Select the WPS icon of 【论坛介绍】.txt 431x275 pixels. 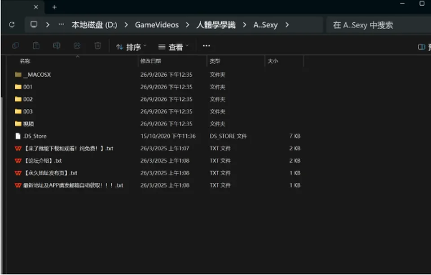[18, 160]
